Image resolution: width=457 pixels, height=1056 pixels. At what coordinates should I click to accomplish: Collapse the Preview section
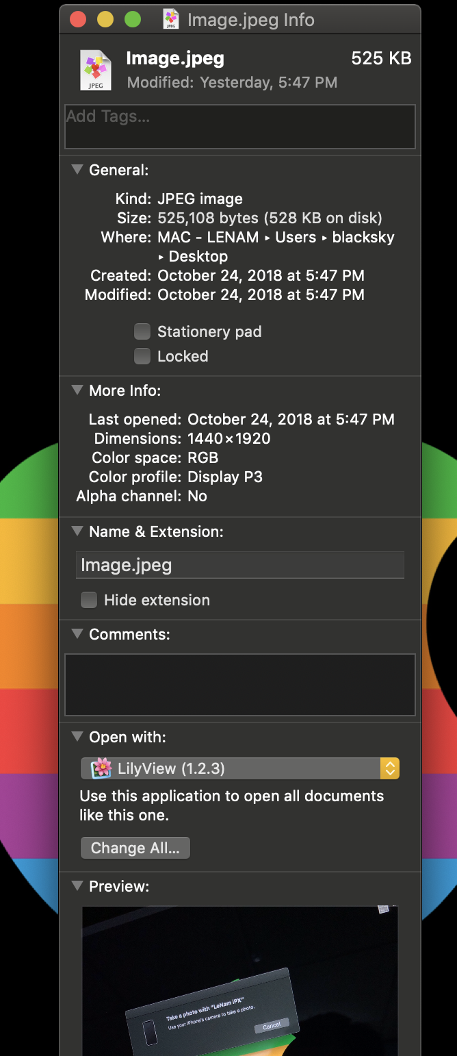[77, 885]
